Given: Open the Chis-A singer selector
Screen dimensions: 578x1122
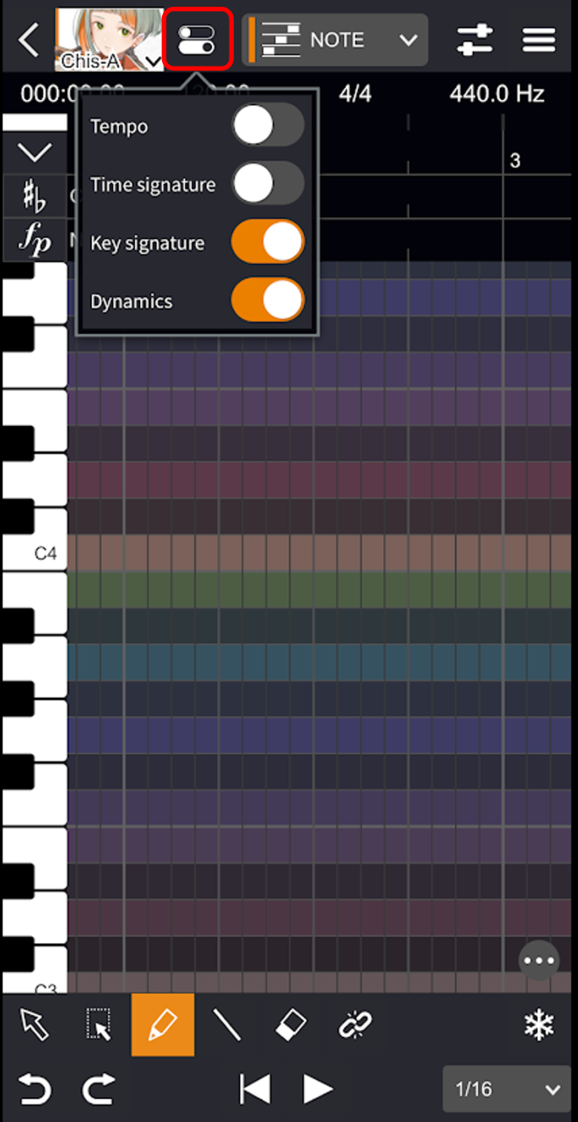Looking at the screenshot, I should click(x=109, y=39).
